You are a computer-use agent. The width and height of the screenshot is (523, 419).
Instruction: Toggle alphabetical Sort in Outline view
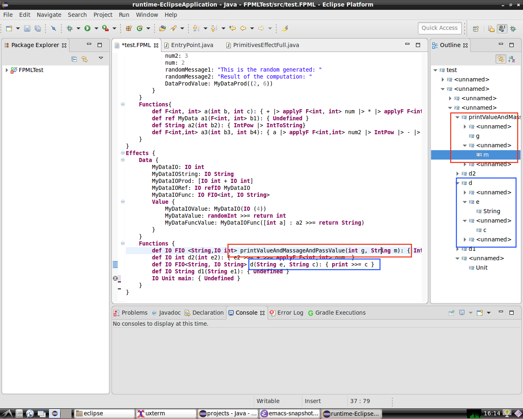512,59
